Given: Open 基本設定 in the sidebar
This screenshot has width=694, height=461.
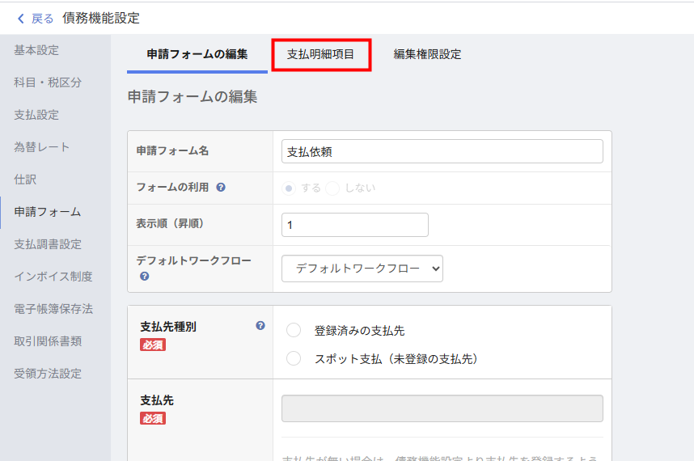Looking at the screenshot, I should pos(36,50).
